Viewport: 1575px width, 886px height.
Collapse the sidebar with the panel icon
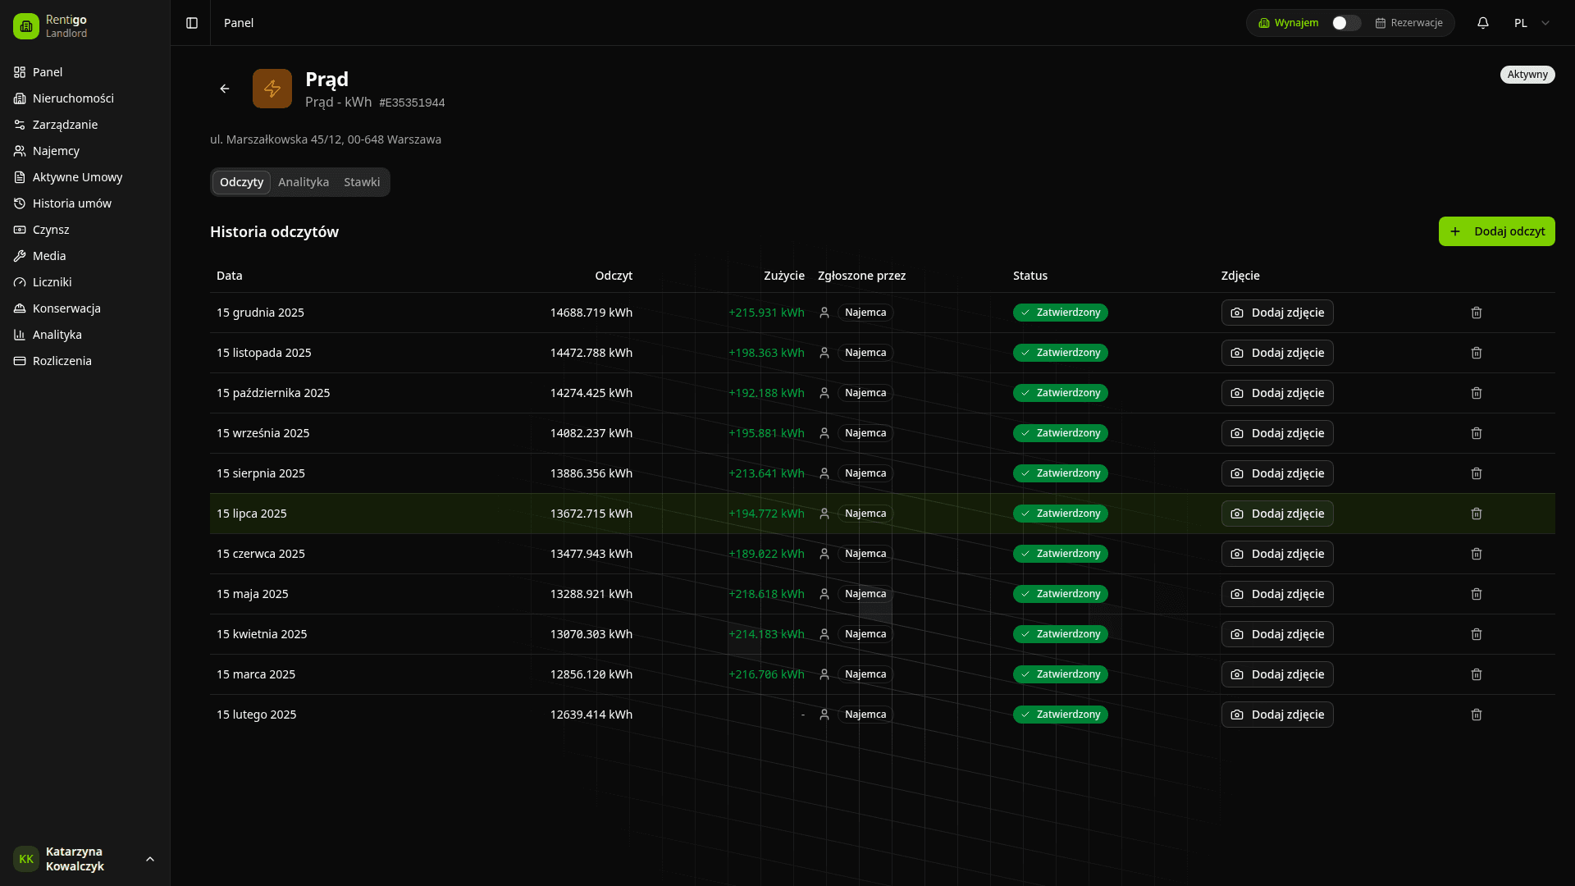point(192,23)
